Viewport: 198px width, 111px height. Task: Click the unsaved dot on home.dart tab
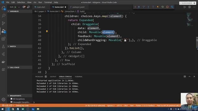click(x=65, y=7)
